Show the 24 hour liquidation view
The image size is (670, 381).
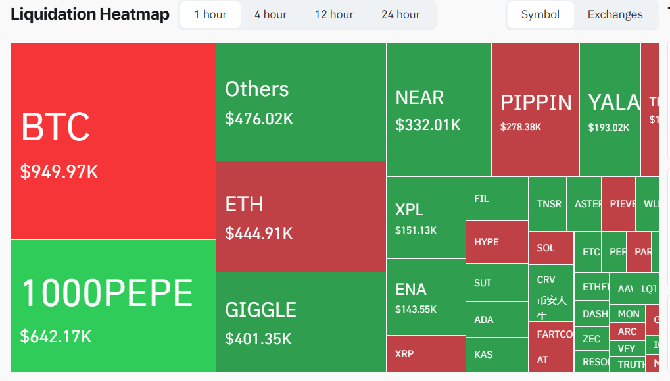pos(400,14)
